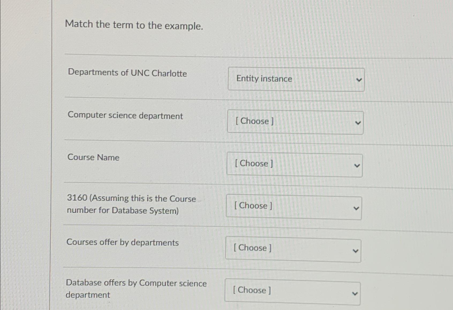Click the 'Computer science department' label
The image size is (453, 310).
(x=125, y=115)
